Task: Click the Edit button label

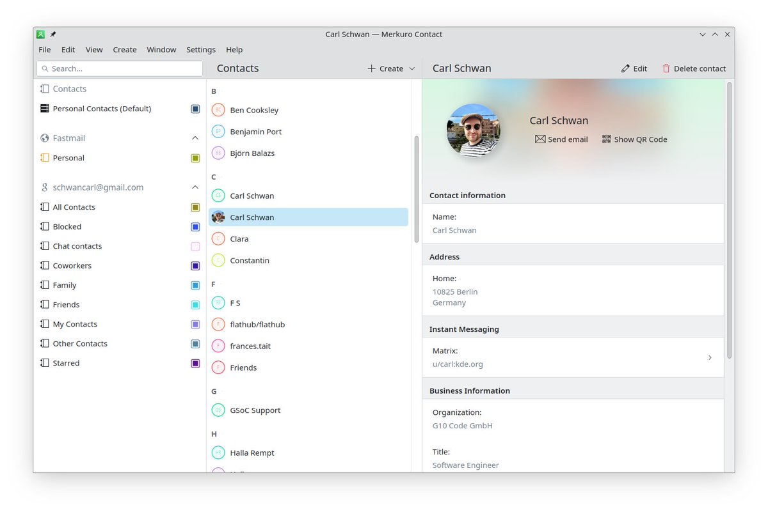Action: (x=640, y=68)
